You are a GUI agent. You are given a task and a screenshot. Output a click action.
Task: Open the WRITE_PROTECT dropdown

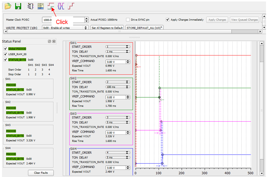65,28
